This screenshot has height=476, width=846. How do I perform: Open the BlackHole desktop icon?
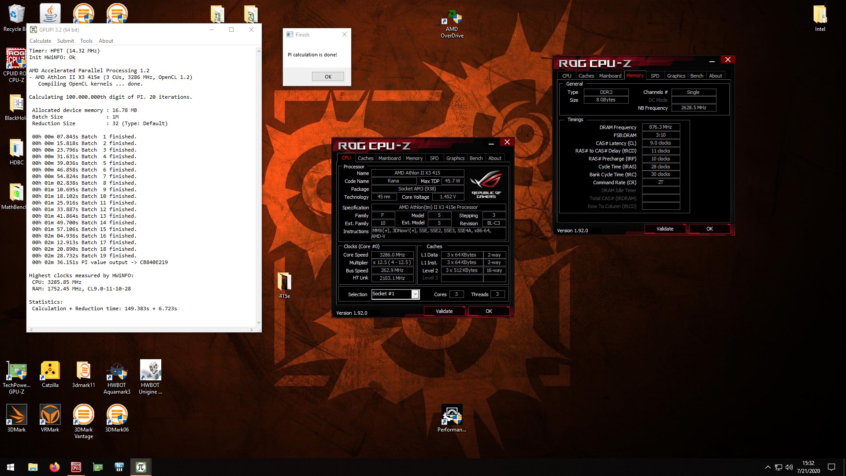[x=16, y=108]
